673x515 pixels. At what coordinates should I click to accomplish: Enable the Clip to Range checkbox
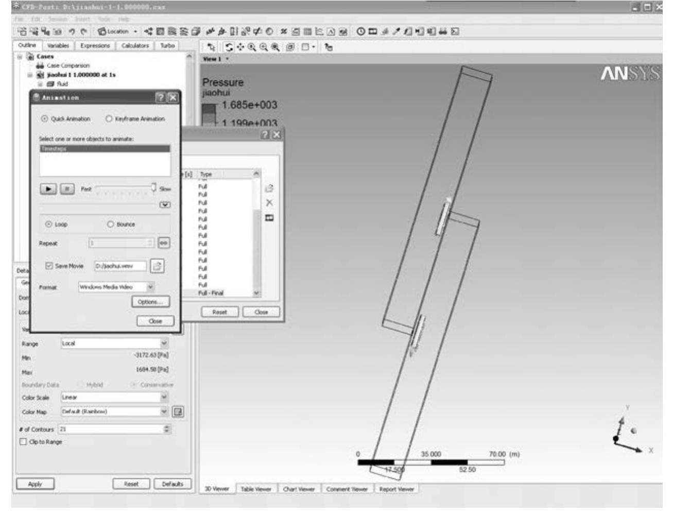pyautogui.click(x=23, y=442)
